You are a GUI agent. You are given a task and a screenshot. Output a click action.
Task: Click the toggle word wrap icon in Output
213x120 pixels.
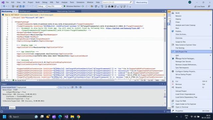click(76, 87)
